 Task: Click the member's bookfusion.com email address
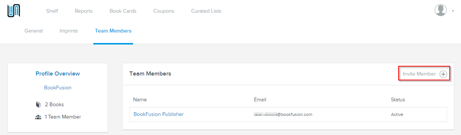coord(283,115)
